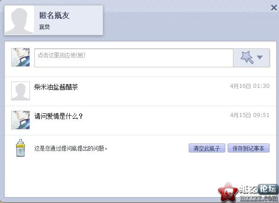The height and width of the screenshot is (203, 279).
Task: Click the 4月15日 09:51 timestamp
Action: tap(249, 115)
